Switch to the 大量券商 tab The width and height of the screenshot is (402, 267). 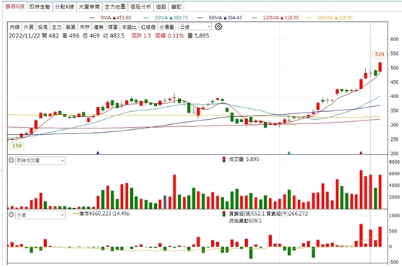pos(89,6)
